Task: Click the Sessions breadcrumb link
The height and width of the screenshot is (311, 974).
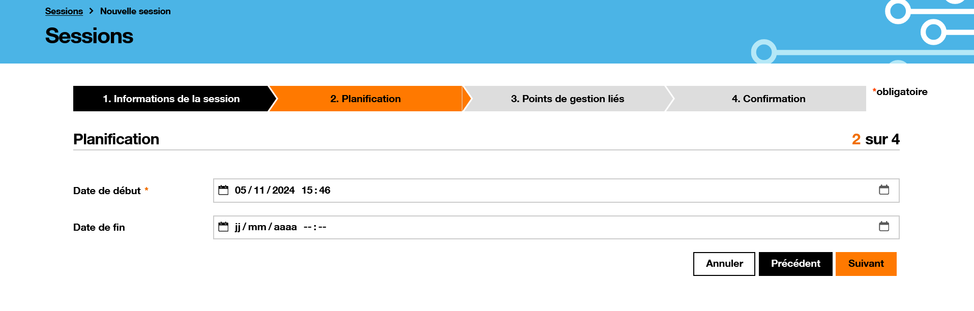Action: [64, 11]
